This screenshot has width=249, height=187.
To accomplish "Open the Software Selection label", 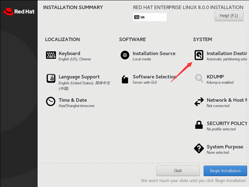I will pos(154,77).
